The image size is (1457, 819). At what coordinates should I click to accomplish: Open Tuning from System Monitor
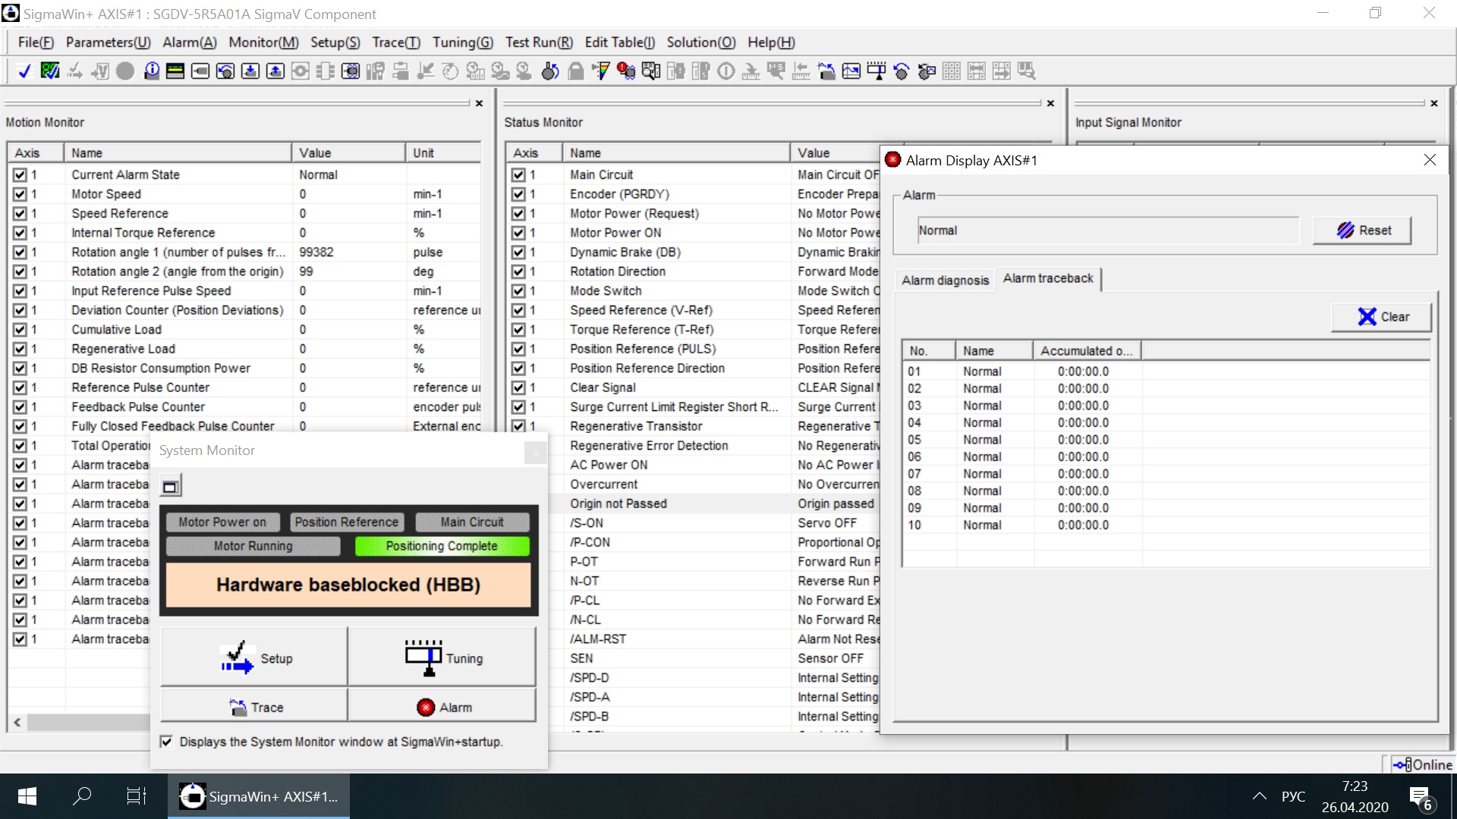[442, 657]
